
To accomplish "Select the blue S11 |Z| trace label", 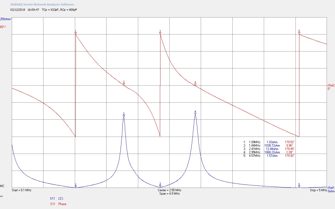I will pyautogui.click(x=57, y=199).
